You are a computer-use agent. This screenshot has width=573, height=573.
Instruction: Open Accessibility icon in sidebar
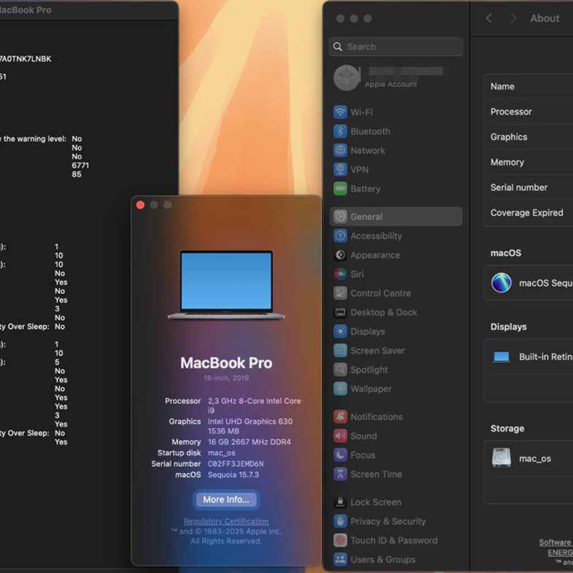point(340,236)
